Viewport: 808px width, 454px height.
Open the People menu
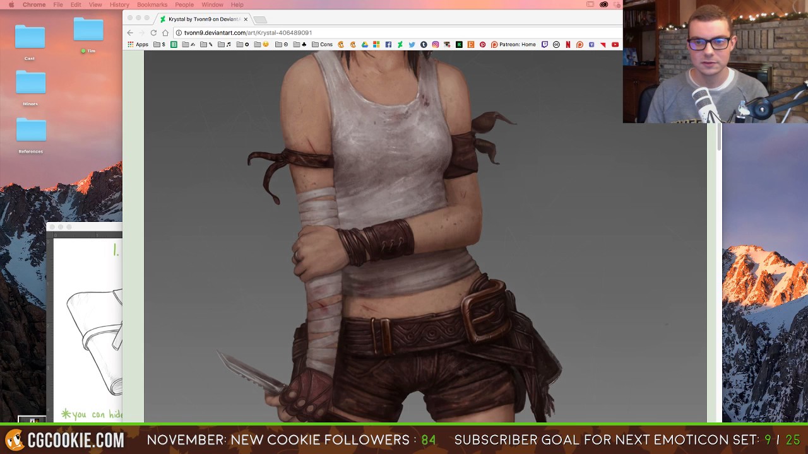184,4
